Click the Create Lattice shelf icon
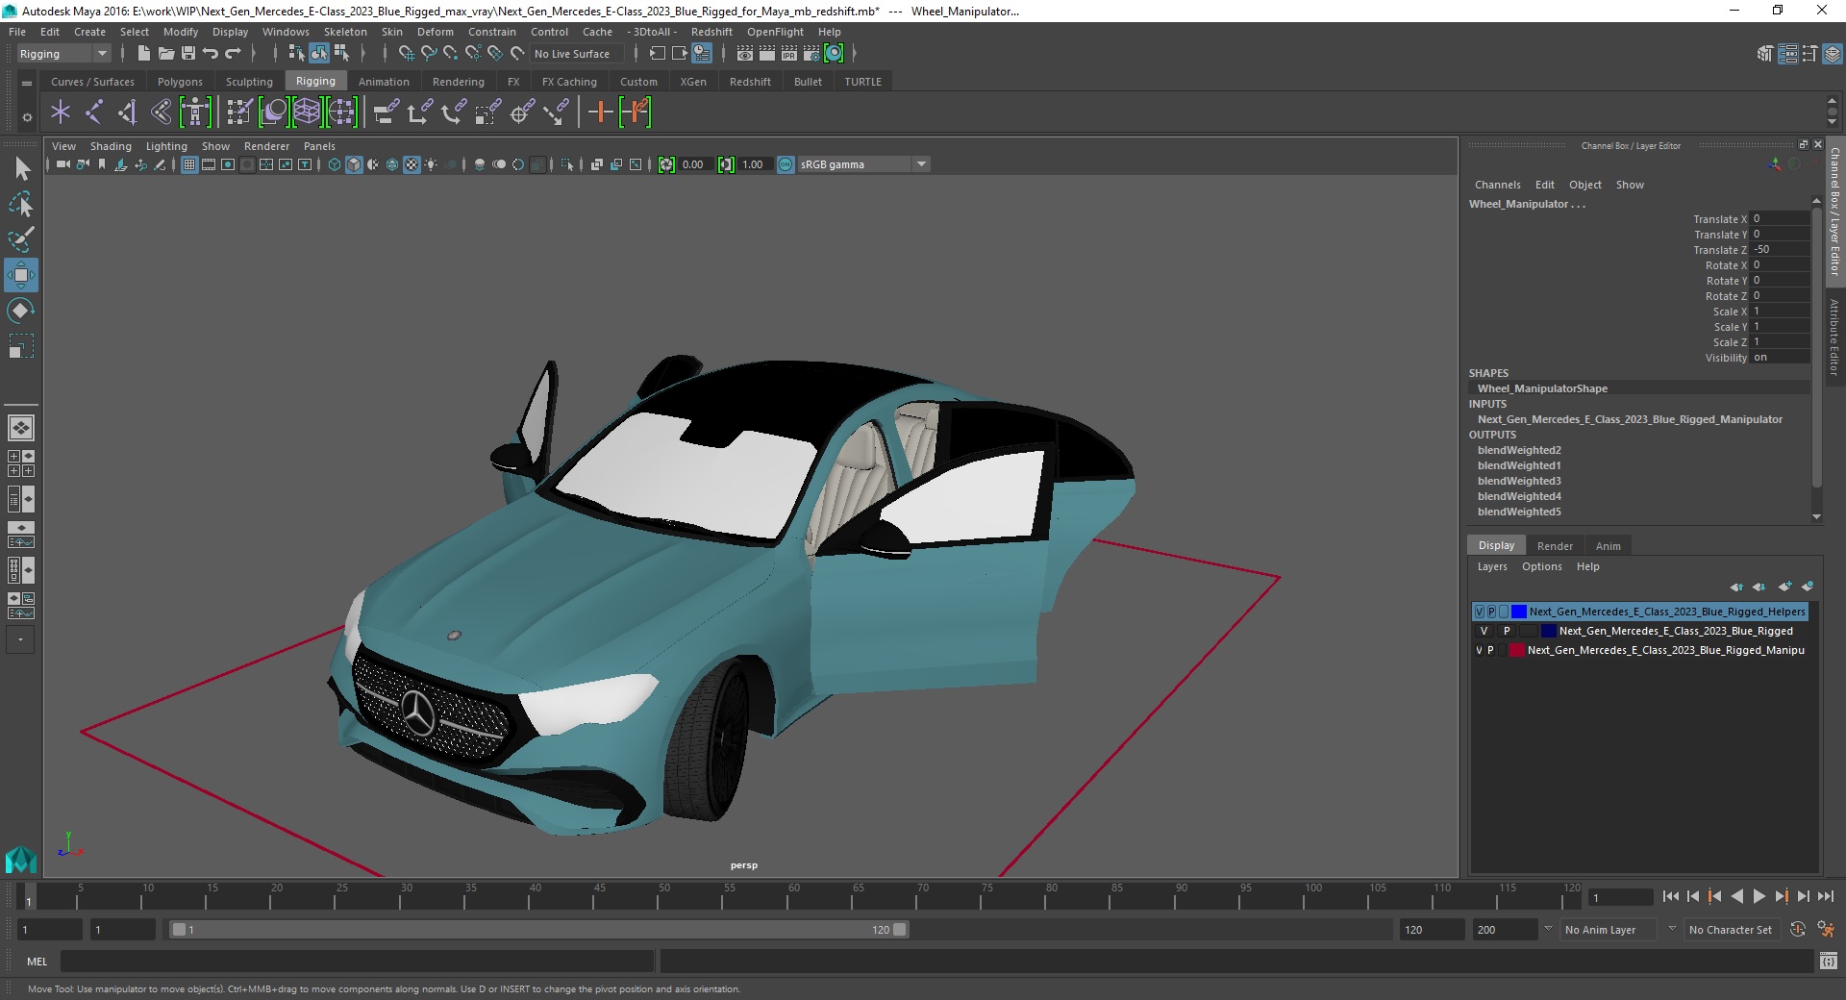The height and width of the screenshot is (1000, 1846). pos(307,112)
